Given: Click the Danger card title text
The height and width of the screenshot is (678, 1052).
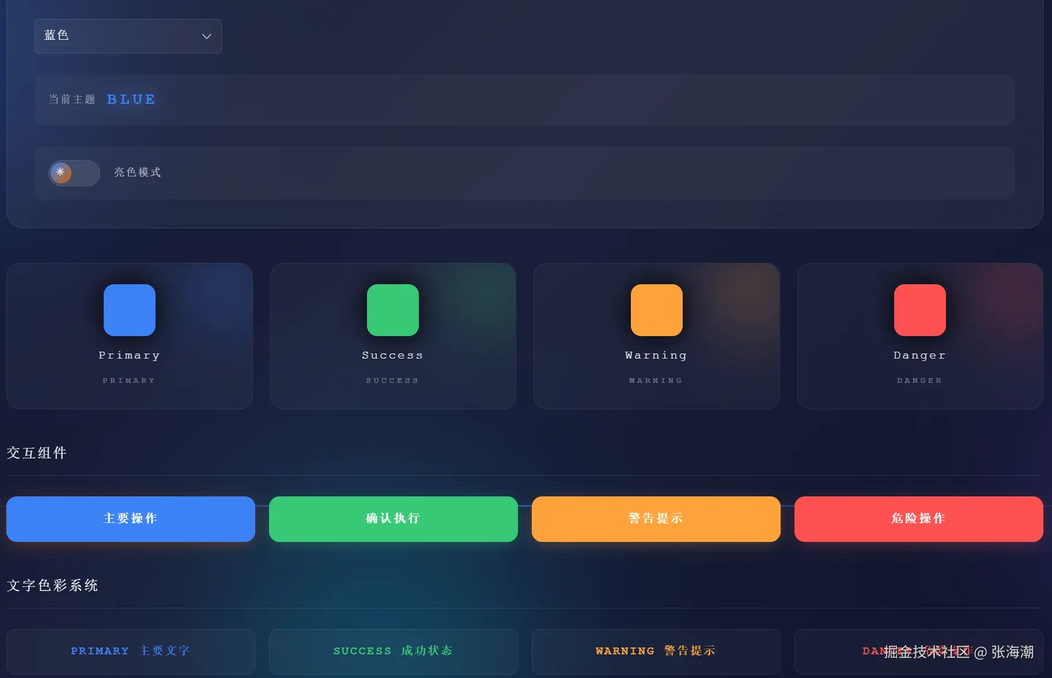Looking at the screenshot, I should coord(920,356).
